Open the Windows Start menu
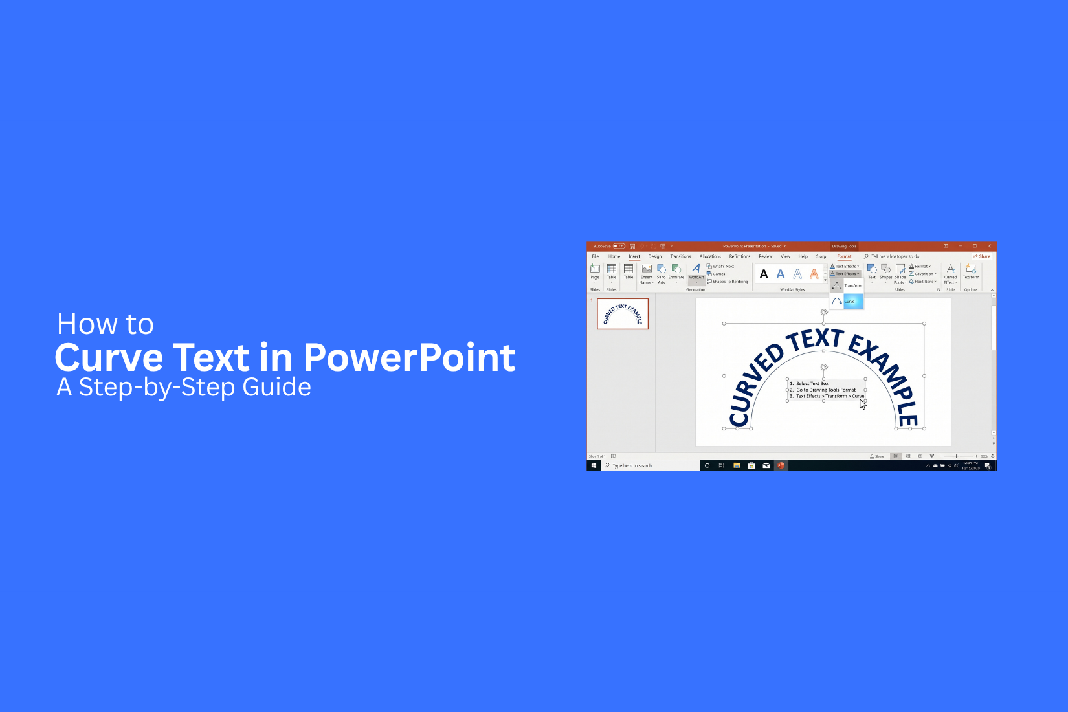 (594, 465)
